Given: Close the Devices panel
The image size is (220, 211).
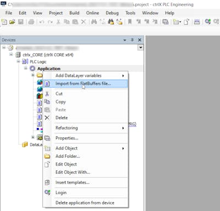Looking at the screenshot, I should coord(140,40).
